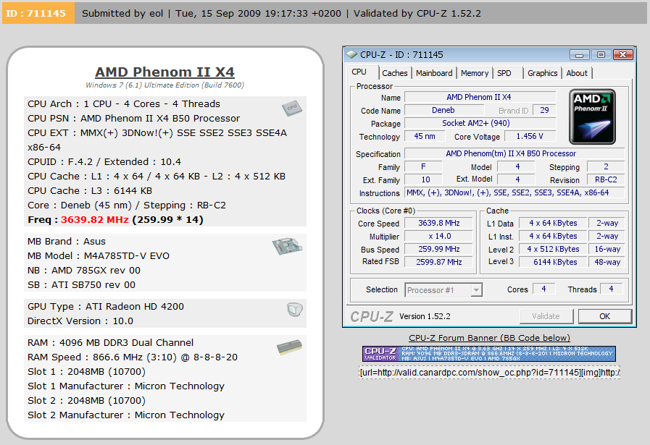Select the Memory tab

click(x=475, y=73)
